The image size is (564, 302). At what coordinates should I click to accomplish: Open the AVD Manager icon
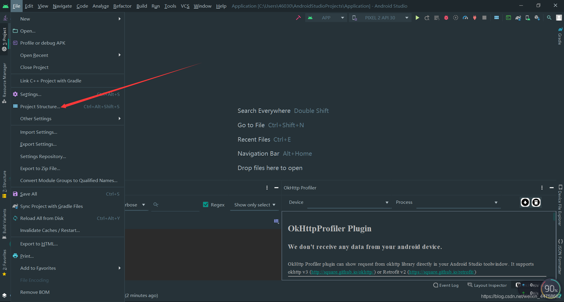coord(528,18)
